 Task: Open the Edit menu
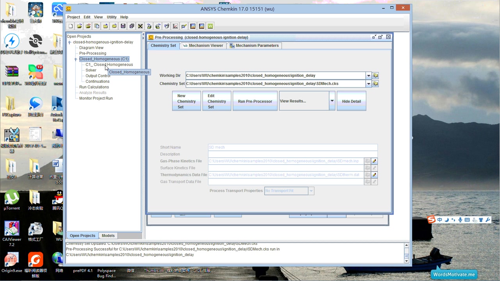[x=87, y=17]
